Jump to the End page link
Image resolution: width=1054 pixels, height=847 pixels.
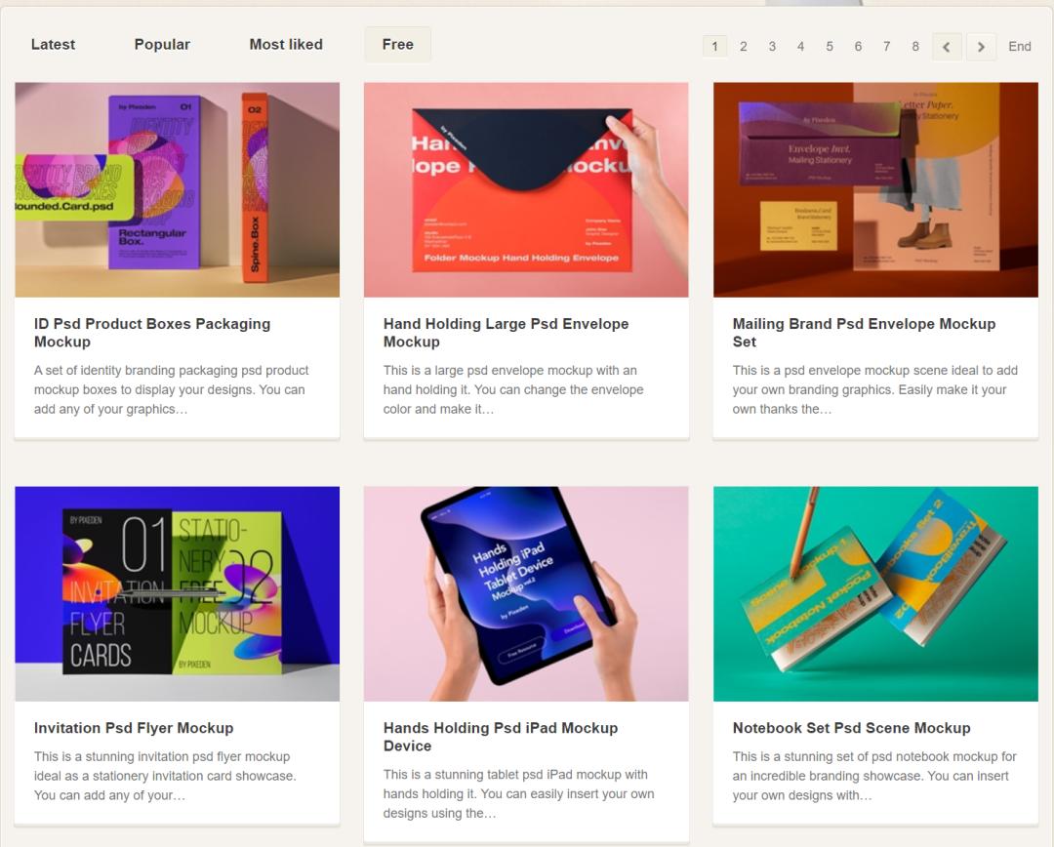click(1019, 47)
